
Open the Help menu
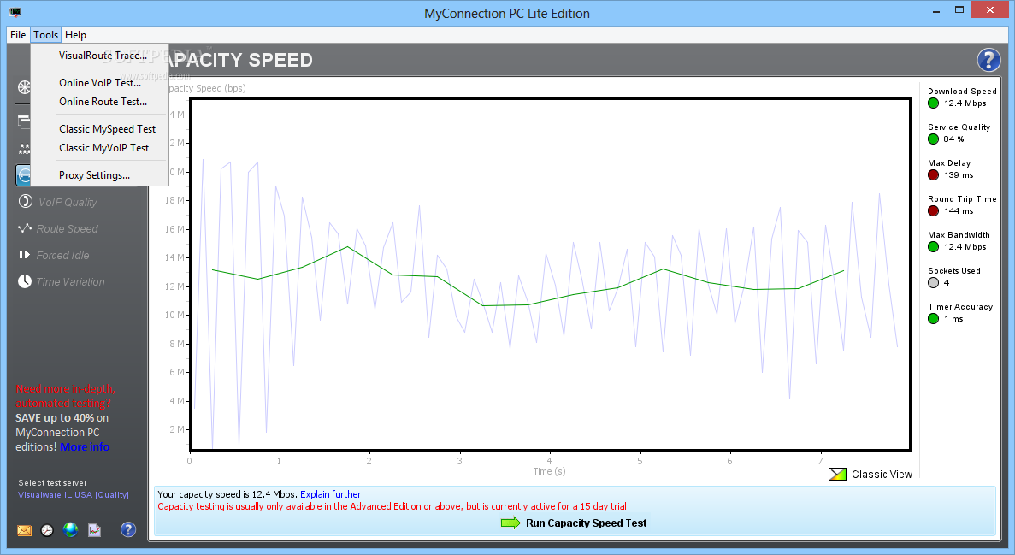(76, 35)
